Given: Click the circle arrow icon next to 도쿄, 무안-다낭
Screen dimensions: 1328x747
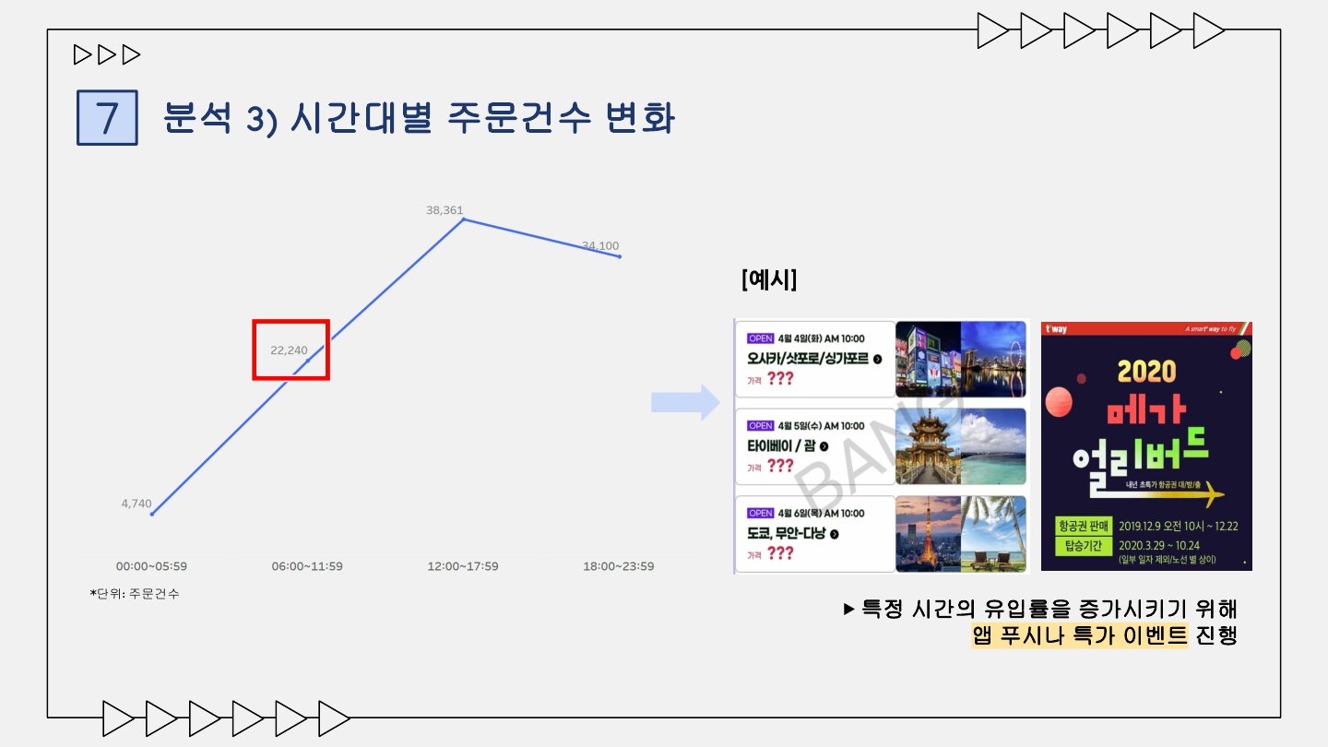Looking at the screenshot, I should pos(834,534).
